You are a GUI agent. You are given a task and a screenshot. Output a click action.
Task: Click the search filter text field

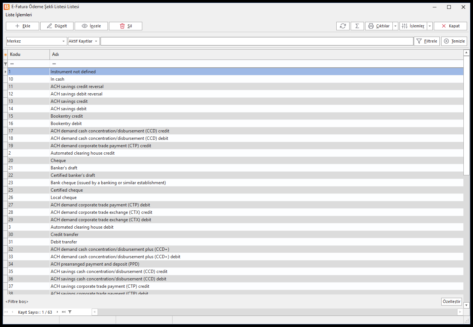pos(257,41)
